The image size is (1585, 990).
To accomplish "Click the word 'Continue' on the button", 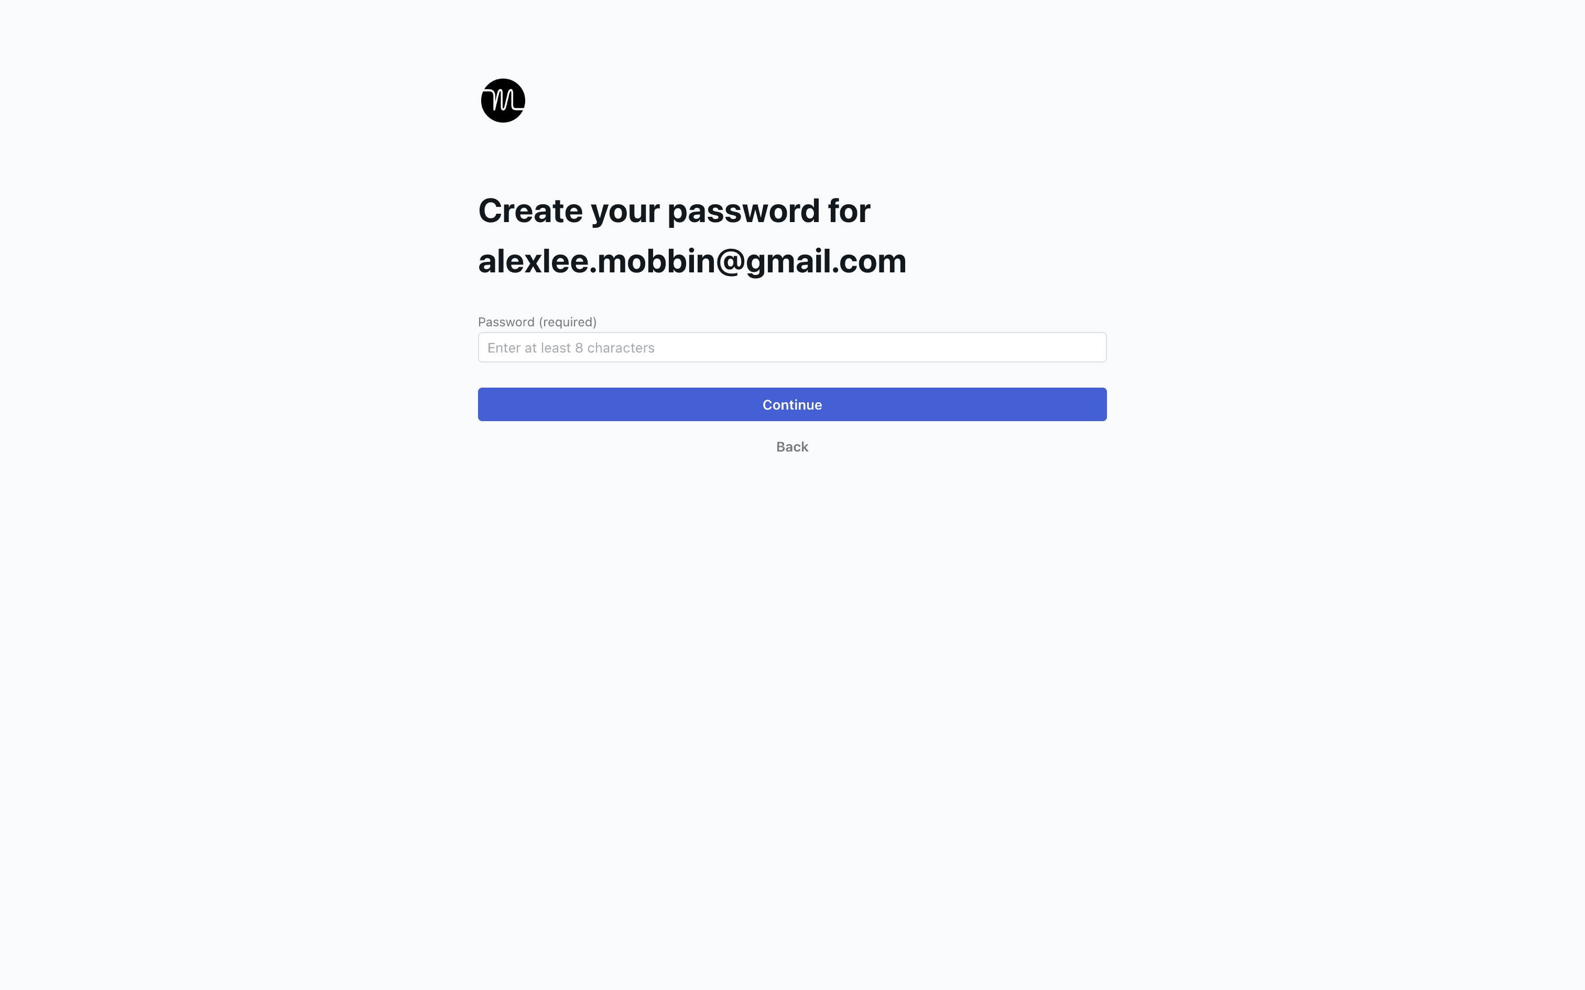I will tap(792, 404).
